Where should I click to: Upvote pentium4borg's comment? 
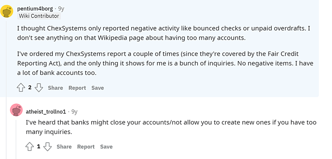[21, 87]
